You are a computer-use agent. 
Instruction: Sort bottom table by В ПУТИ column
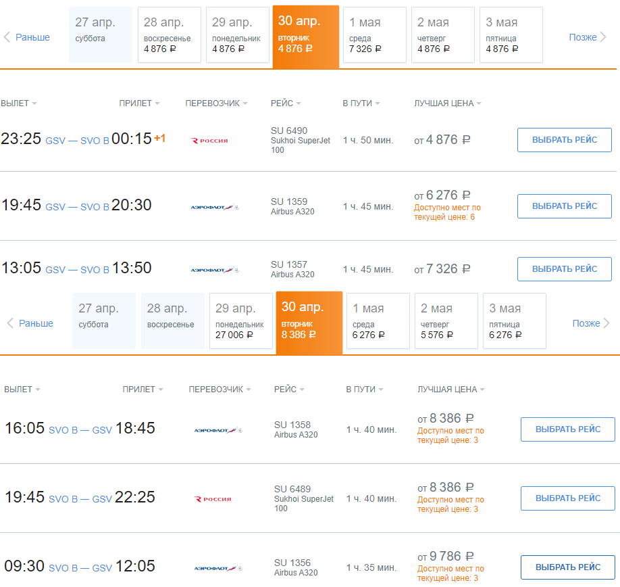365,390
